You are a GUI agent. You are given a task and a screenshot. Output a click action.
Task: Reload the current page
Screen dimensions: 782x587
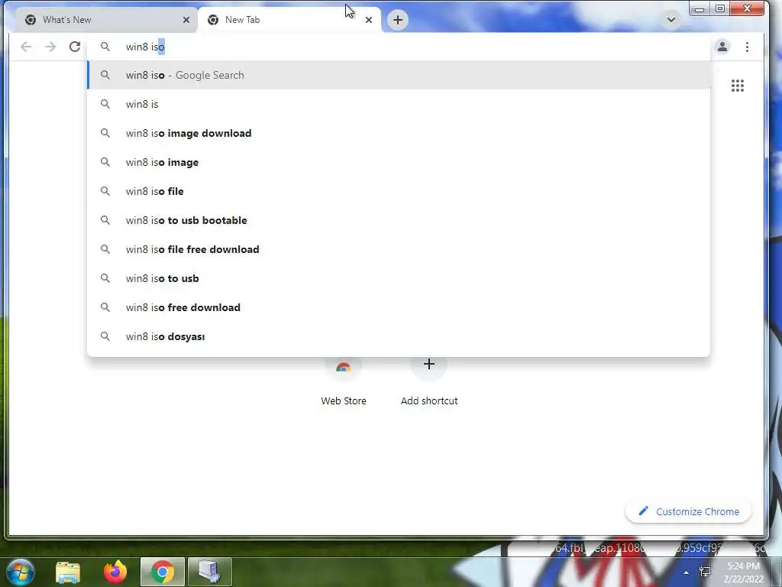coord(75,47)
